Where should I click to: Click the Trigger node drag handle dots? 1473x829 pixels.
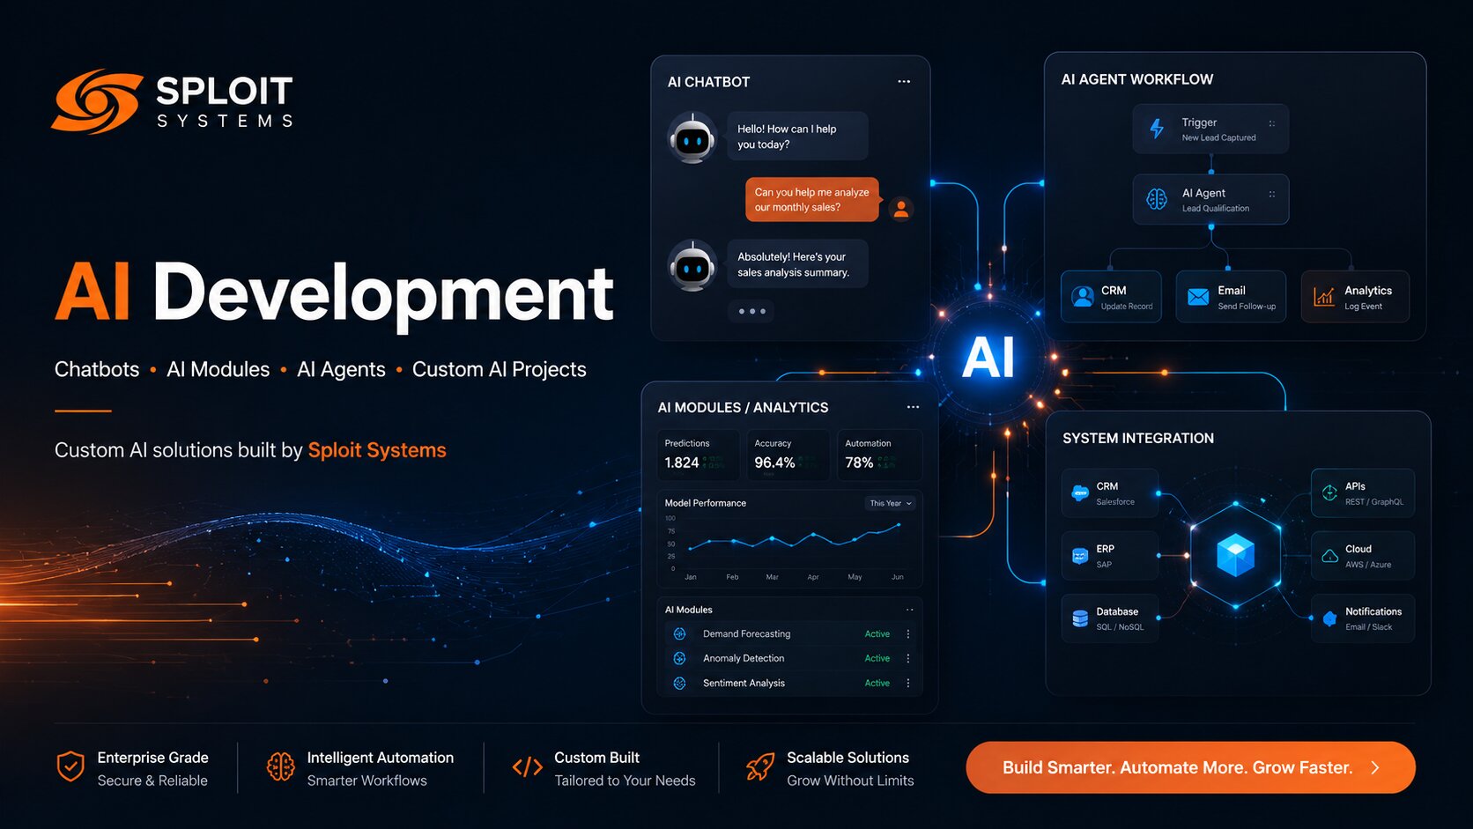(x=1271, y=123)
